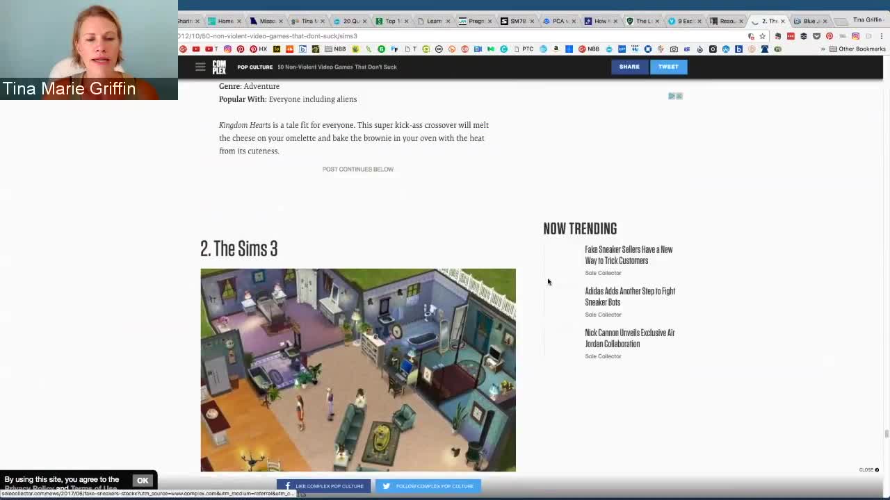Close the 9 Exc tab
Viewport: 890px width, 500px height.
click(699, 21)
